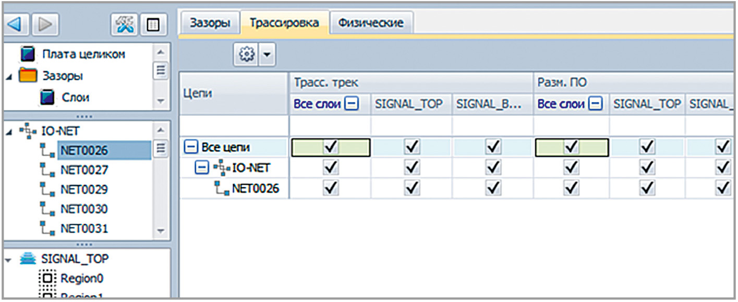Click the panel layout icon
The height and width of the screenshot is (302, 738).
tap(154, 25)
